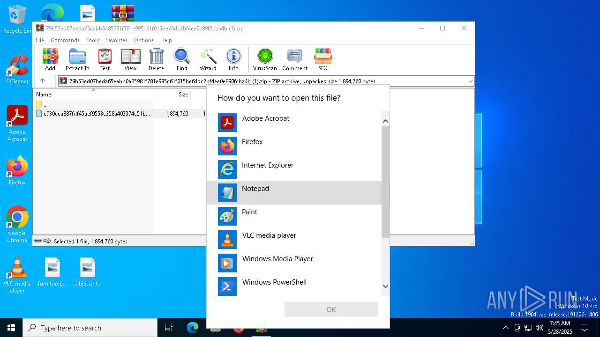Open Recycle Bin on the desktop

pos(17,19)
